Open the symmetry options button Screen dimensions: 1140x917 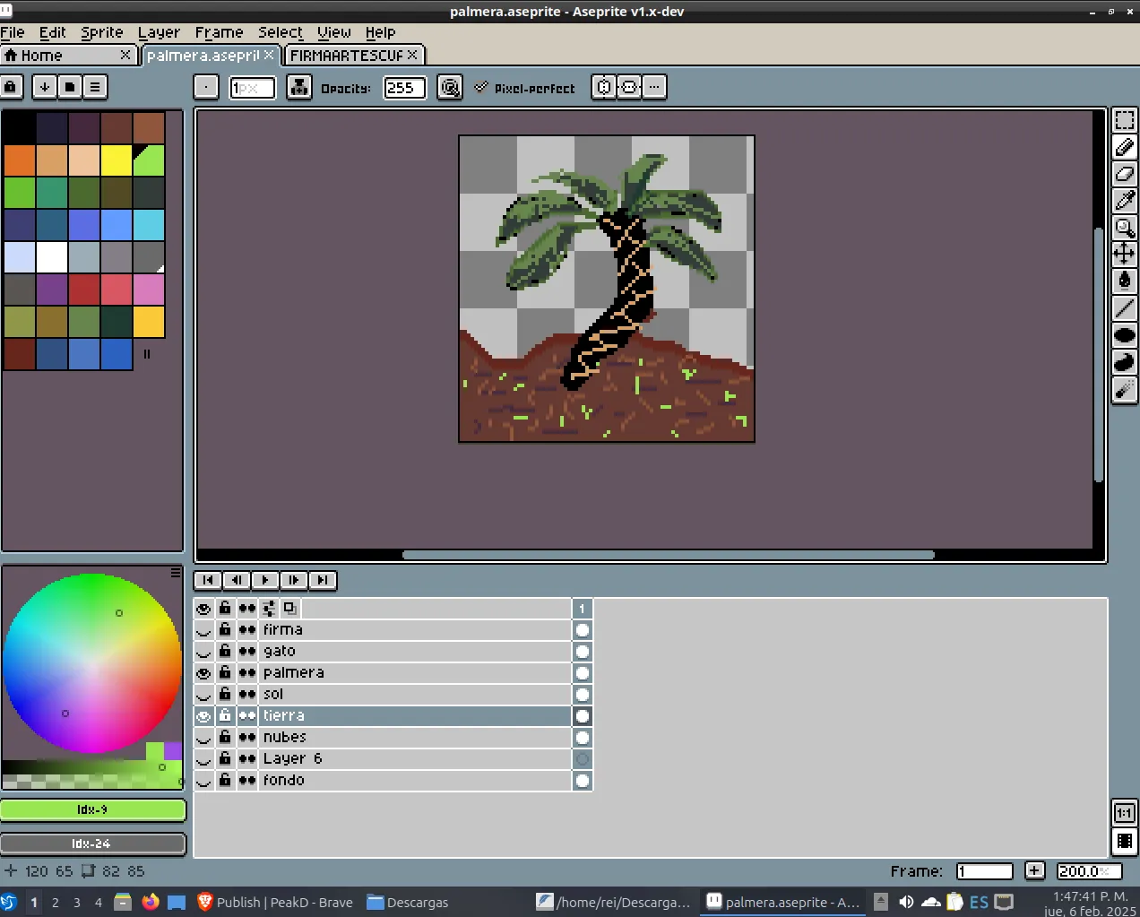[x=604, y=87]
